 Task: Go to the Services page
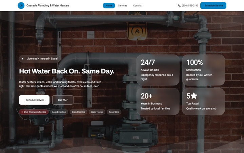coord(123,5)
